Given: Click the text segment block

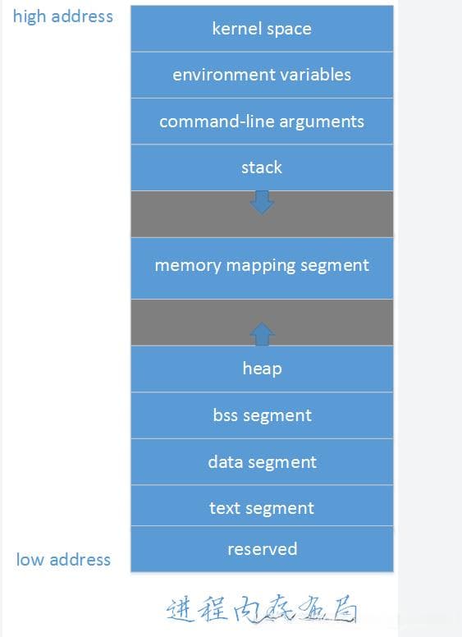Looking at the screenshot, I should click(x=262, y=506).
